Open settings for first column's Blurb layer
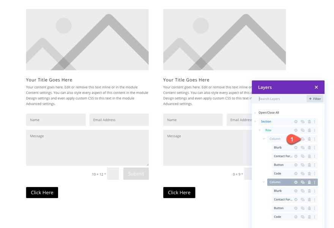Image resolution: width=334 pixels, height=228 pixels. click(x=296, y=148)
